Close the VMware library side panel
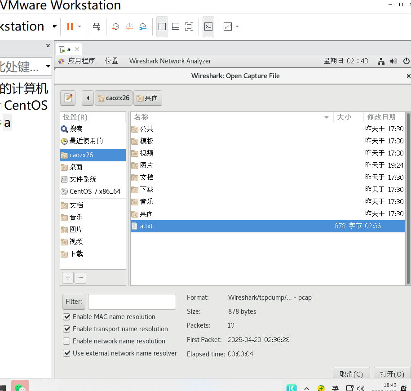 [x=48, y=46]
